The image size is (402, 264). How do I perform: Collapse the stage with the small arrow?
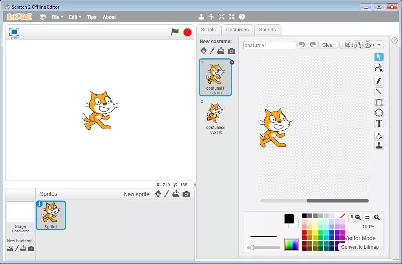pyautogui.click(x=195, y=185)
